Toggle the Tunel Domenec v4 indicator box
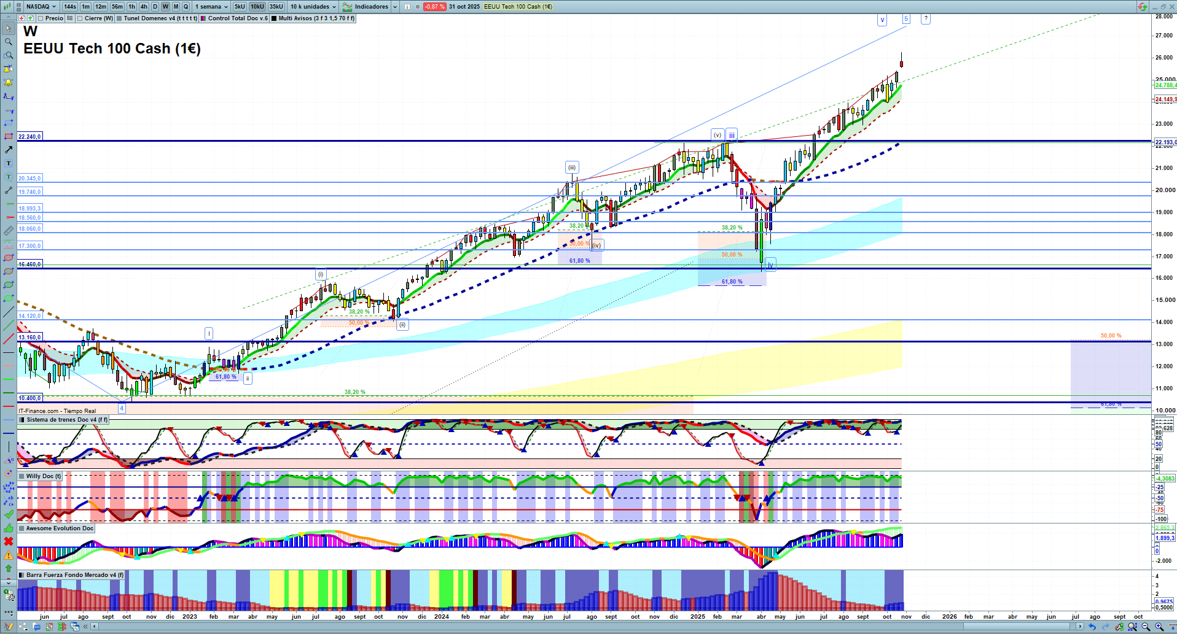The width and height of the screenshot is (1177, 634). tap(119, 18)
